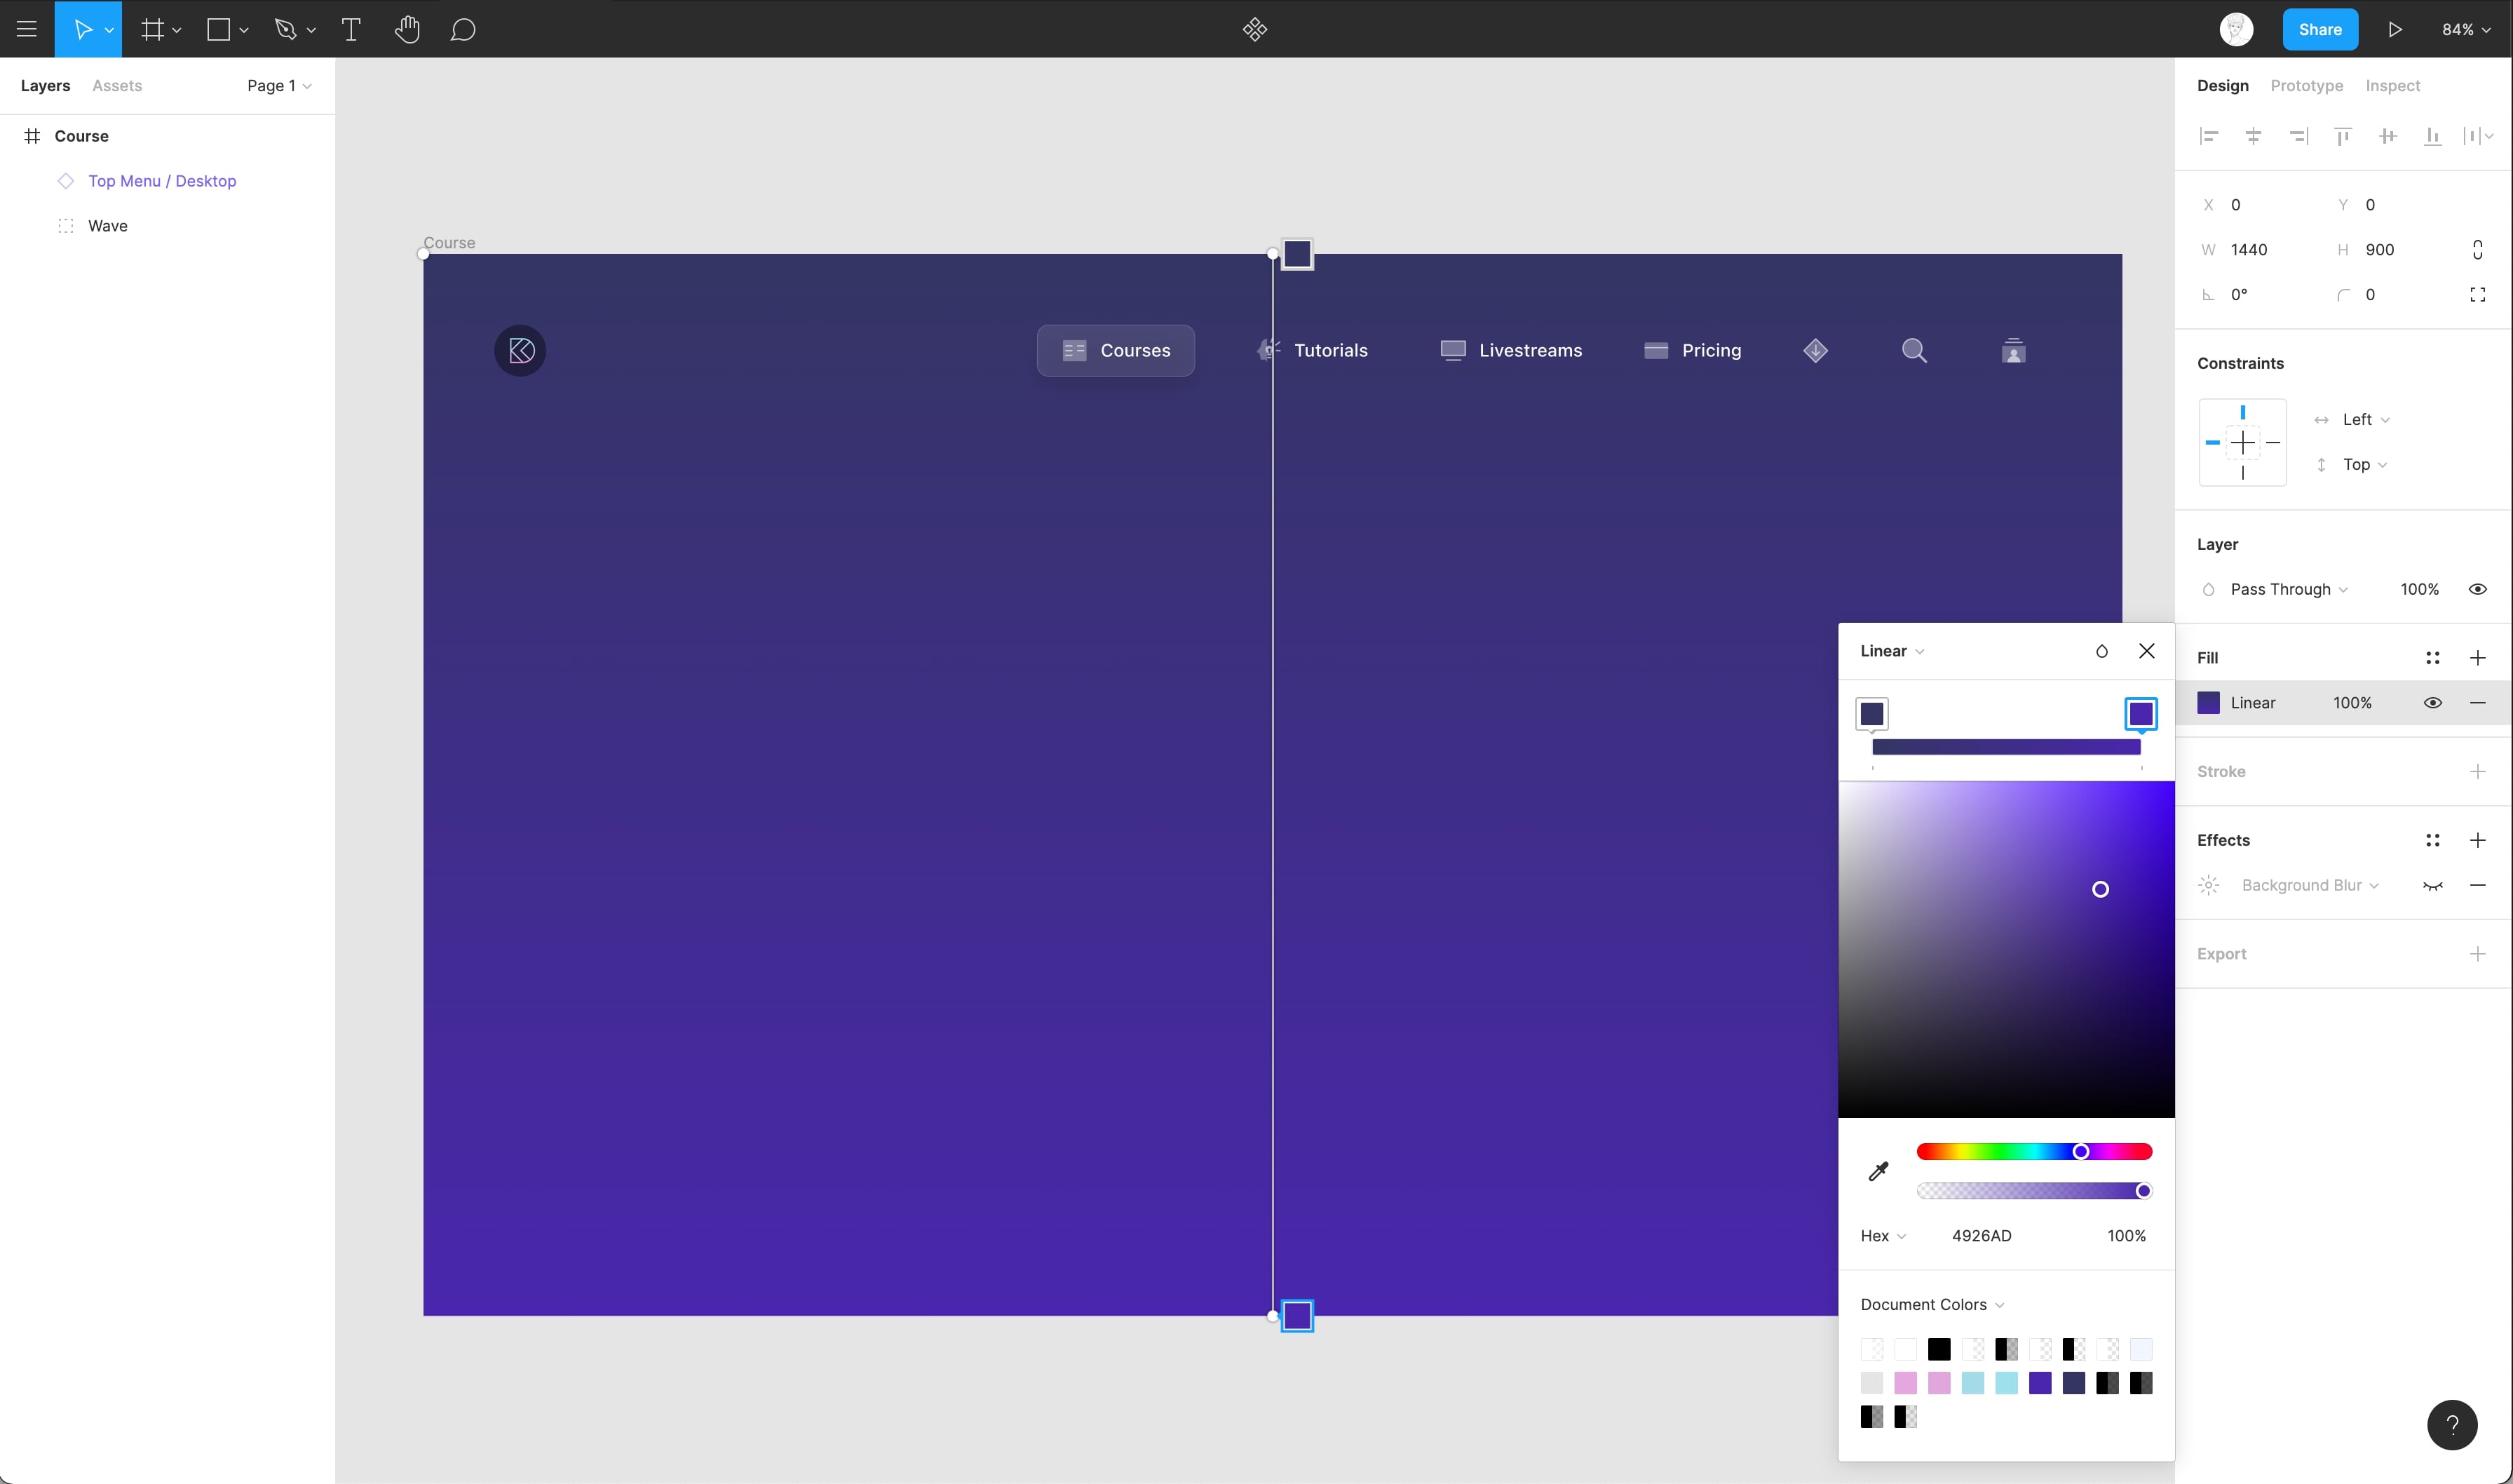The image size is (2513, 1484).
Task: Open the Linear gradient type dropdown
Action: [1891, 651]
